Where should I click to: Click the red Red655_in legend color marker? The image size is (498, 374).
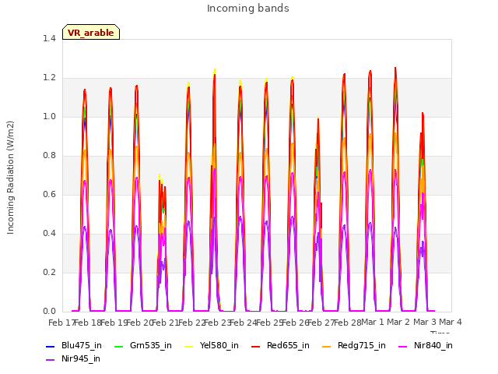tap(256, 346)
